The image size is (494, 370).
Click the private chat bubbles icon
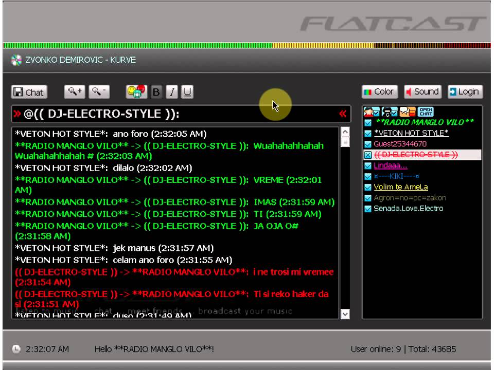[408, 112]
